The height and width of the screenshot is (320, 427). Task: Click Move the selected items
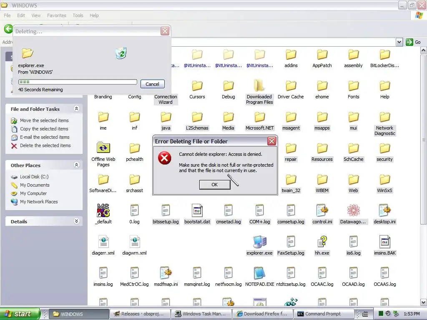pyautogui.click(x=44, y=120)
